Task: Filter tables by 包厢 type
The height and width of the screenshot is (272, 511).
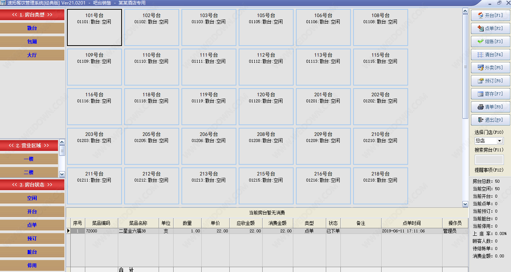Action: click(x=32, y=42)
